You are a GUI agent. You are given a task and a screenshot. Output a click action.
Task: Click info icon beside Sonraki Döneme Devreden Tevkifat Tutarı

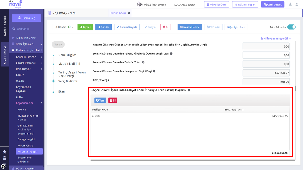click(143, 62)
